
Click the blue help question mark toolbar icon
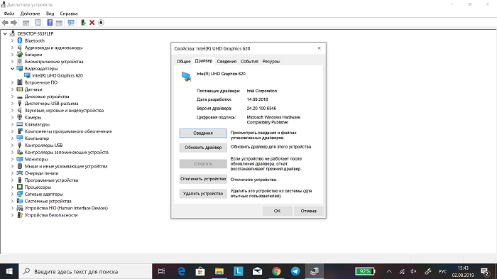pos(50,23)
